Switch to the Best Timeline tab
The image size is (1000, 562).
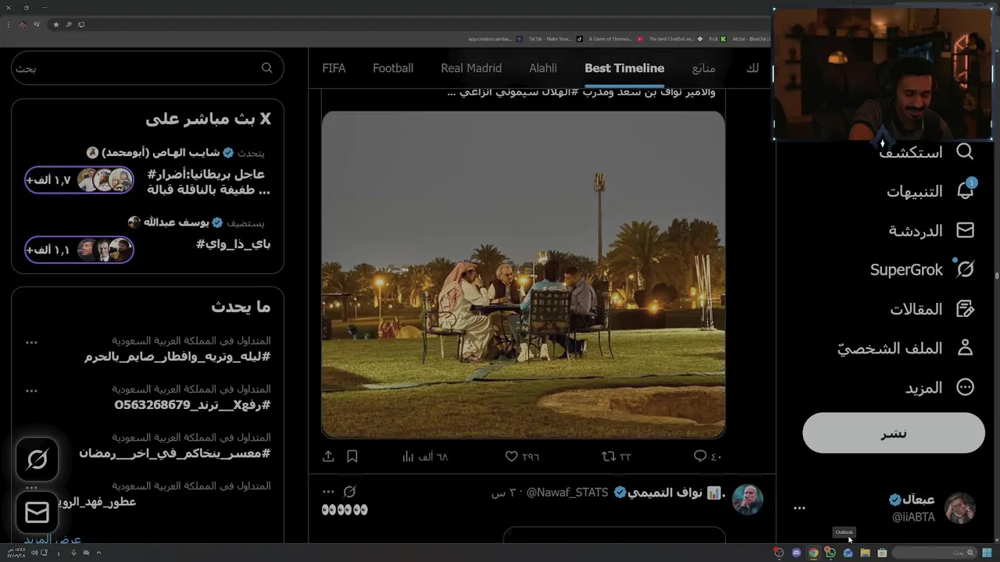pos(624,68)
